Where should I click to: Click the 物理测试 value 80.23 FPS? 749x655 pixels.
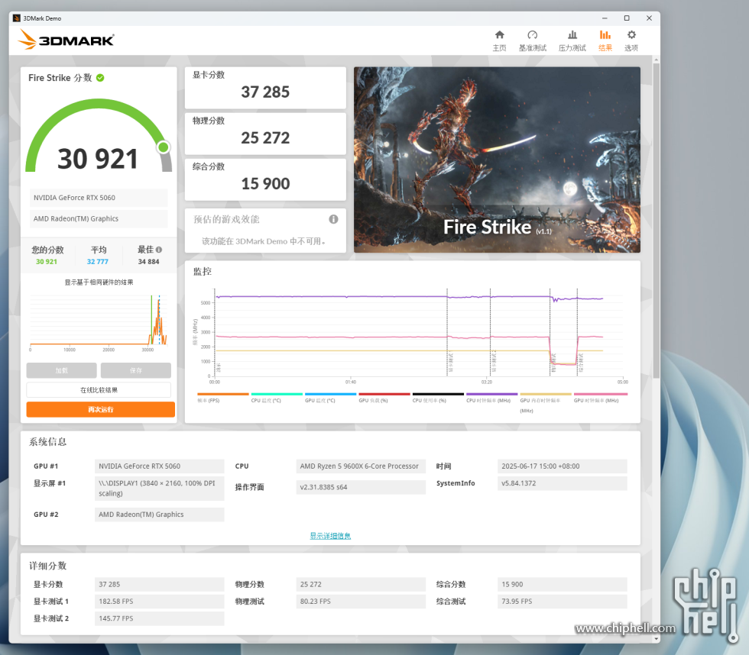361,601
